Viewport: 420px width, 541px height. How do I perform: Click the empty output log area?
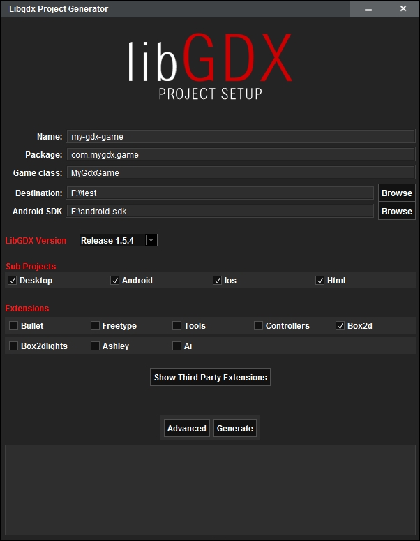210,490
